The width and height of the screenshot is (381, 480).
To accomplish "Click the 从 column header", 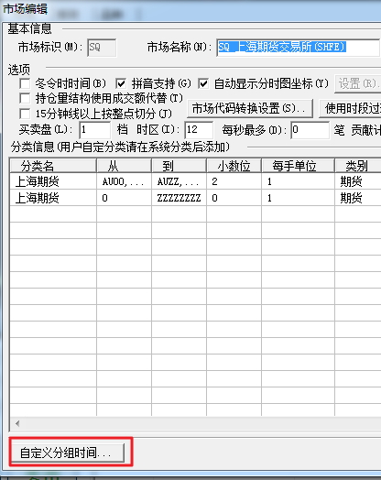I will point(124,166).
